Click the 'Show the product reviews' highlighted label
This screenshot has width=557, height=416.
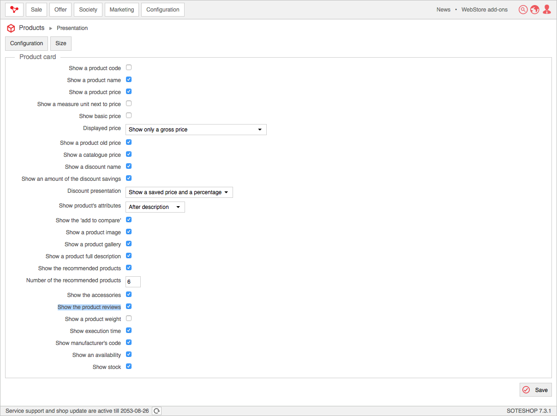point(89,307)
